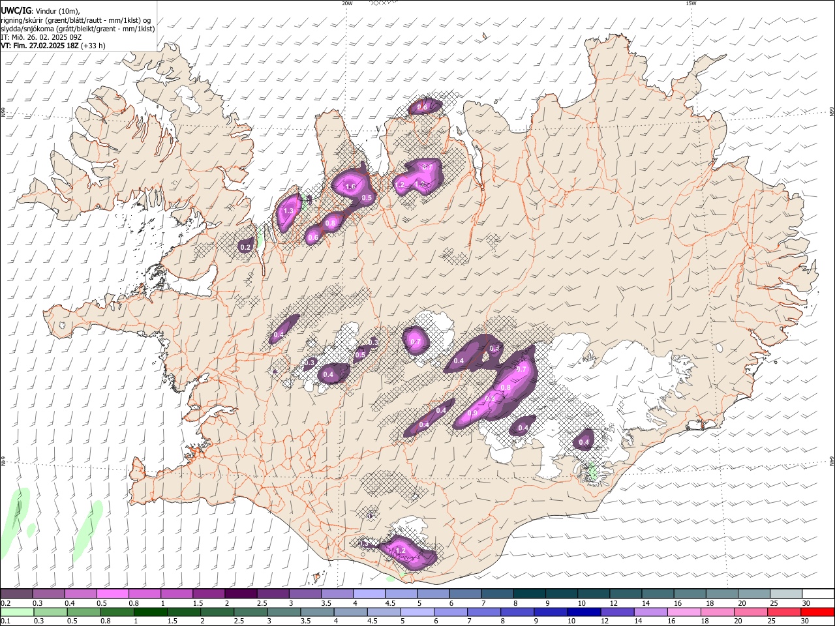
Task: Click the darkest purple 2 swatch in upper legend
Action: click(241, 594)
